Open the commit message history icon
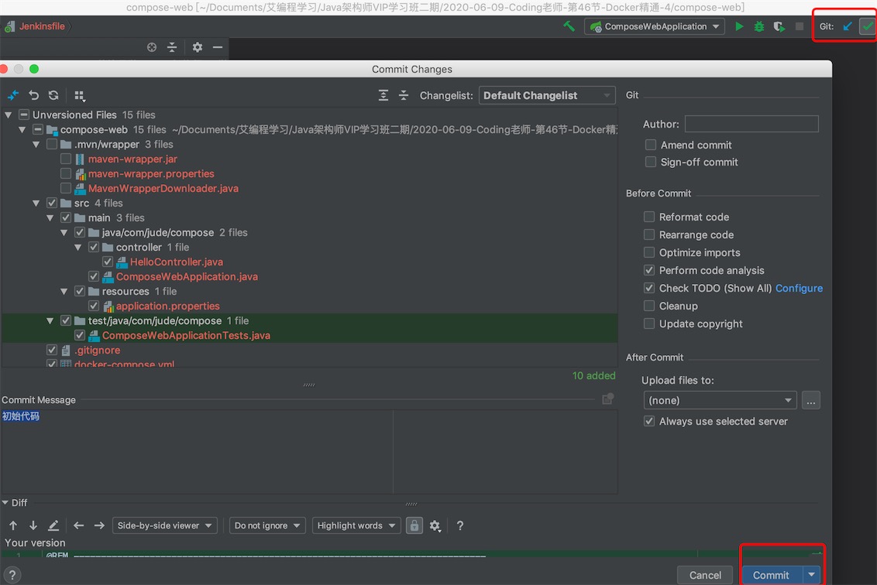Image resolution: width=877 pixels, height=585 pixels. (x=607, y=399)
